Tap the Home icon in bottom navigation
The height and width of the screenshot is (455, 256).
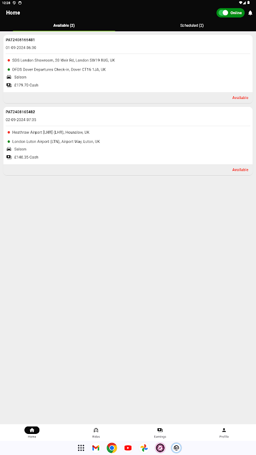point(32,430)
